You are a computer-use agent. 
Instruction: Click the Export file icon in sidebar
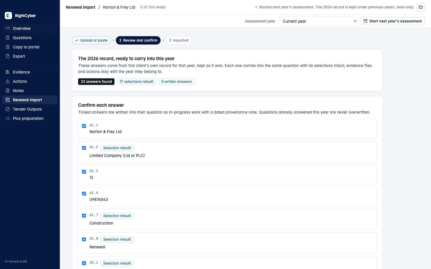point(8,56)
